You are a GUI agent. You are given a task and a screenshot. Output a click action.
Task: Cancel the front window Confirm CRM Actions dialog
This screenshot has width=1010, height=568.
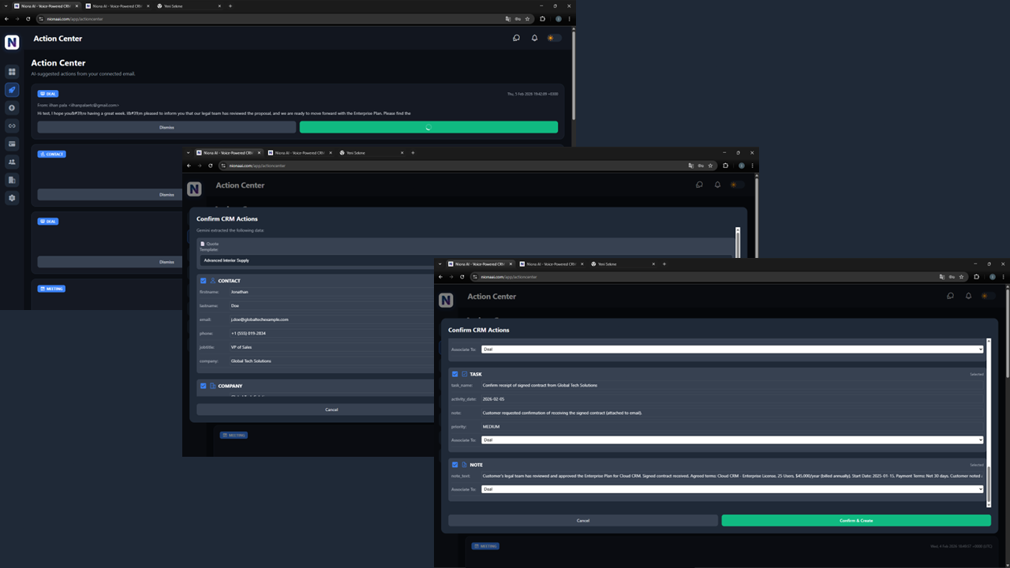point(583,521)
